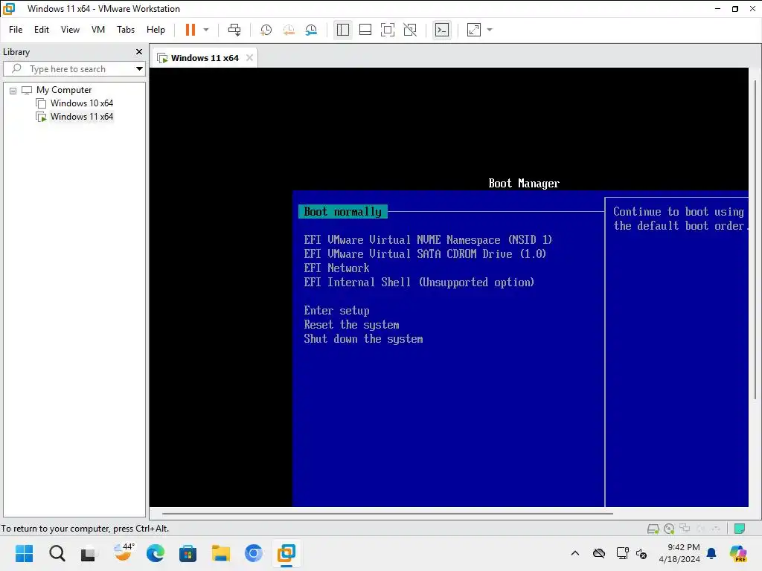Open the library search filter dropdown
Screen dimensions: 762x571
(139, 69)
